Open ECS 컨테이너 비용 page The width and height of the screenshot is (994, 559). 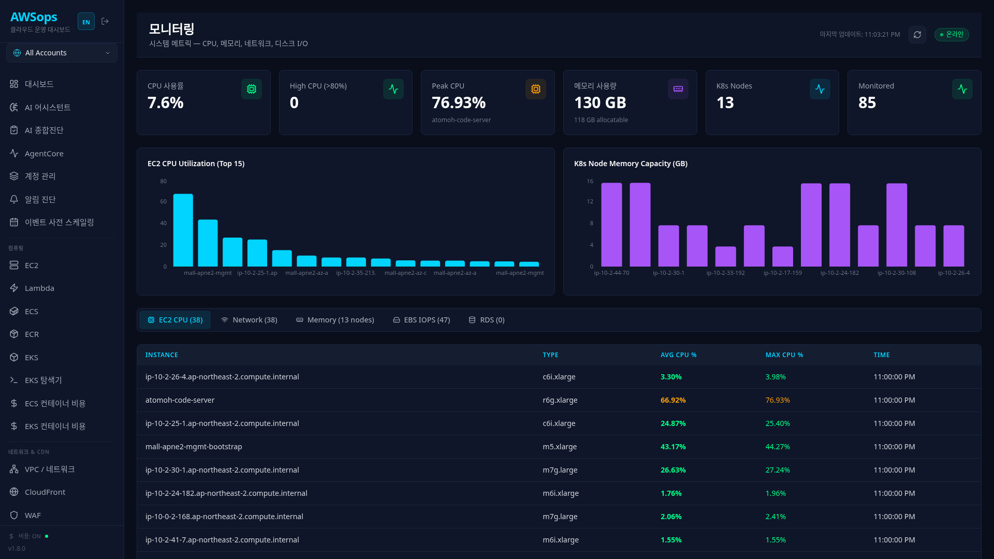(62, 403)
